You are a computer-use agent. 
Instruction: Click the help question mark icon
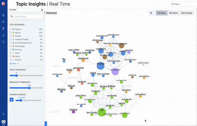click(x=3, y=114)
